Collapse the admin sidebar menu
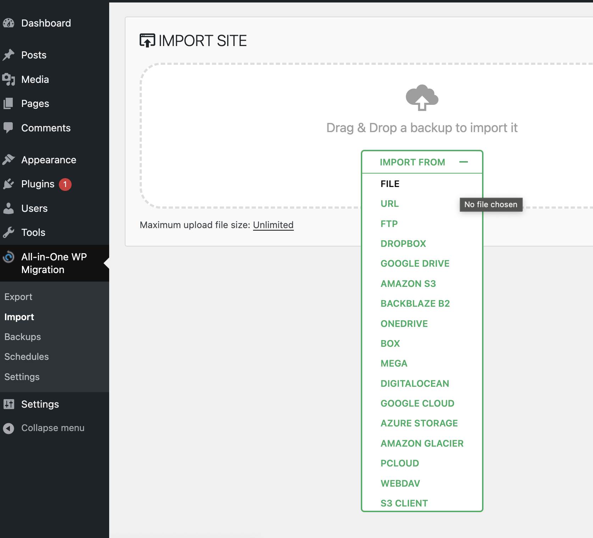The width and height of the screenshot is (593, 538). [52, 428]
